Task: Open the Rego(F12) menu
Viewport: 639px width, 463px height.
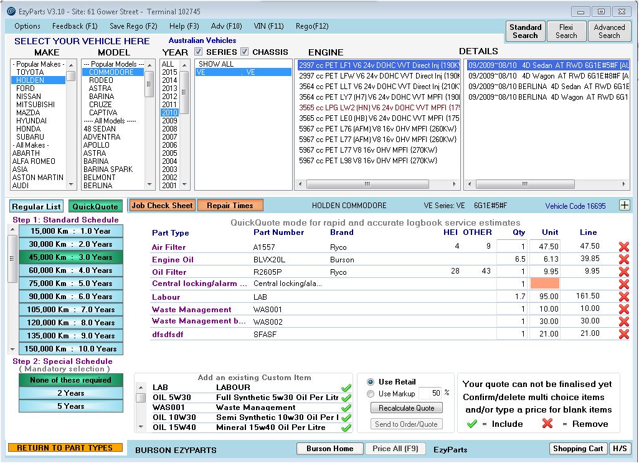Action: coord(312,26)
